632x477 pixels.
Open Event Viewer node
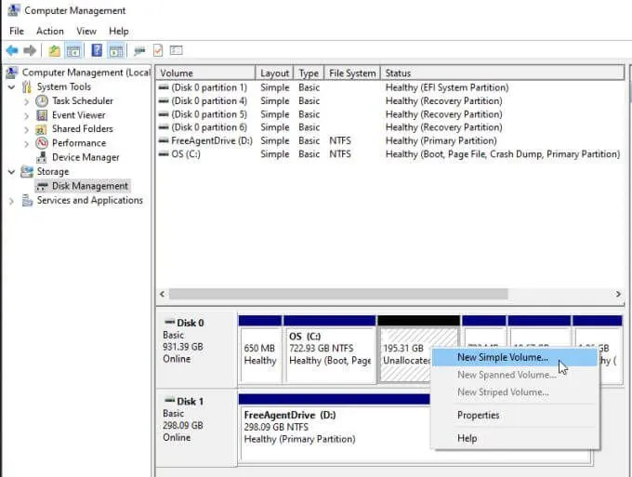[78, 115]
